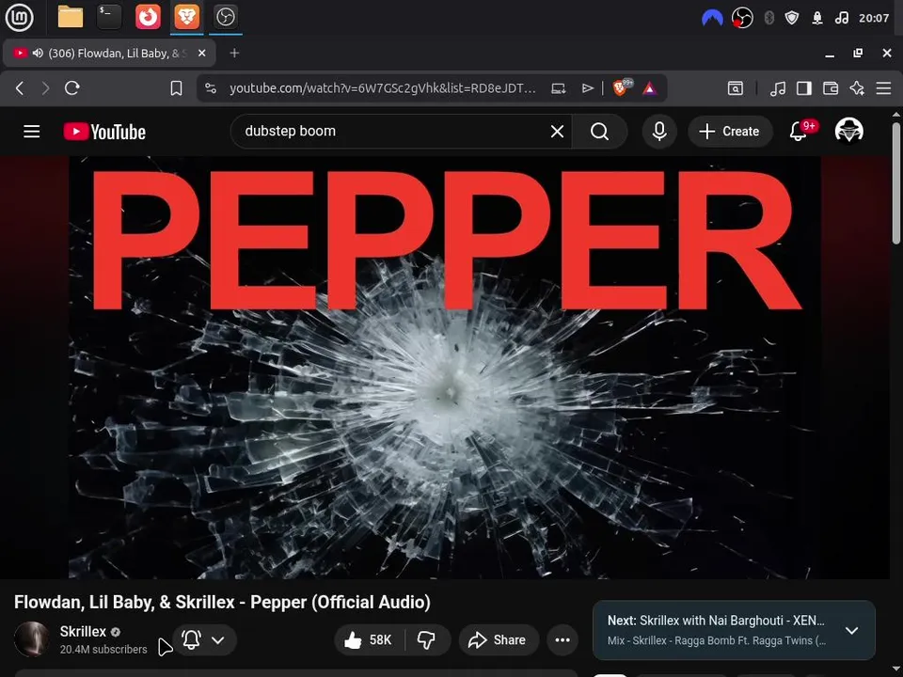Screen dimensions: 903x677
Task: Click the Pepper (Official Audio) video title
Action: [x=222, y=602]
